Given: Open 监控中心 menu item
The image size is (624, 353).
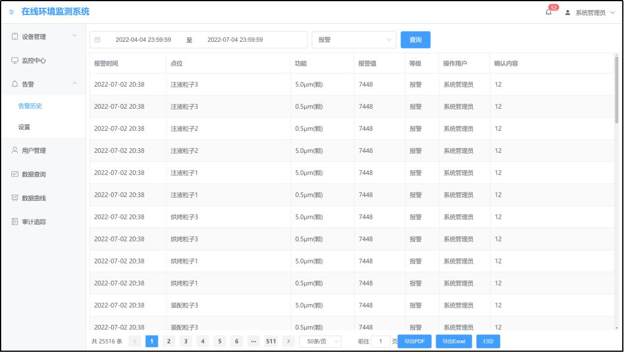Looking at the screenshot, I should click(x=44, y=60).
